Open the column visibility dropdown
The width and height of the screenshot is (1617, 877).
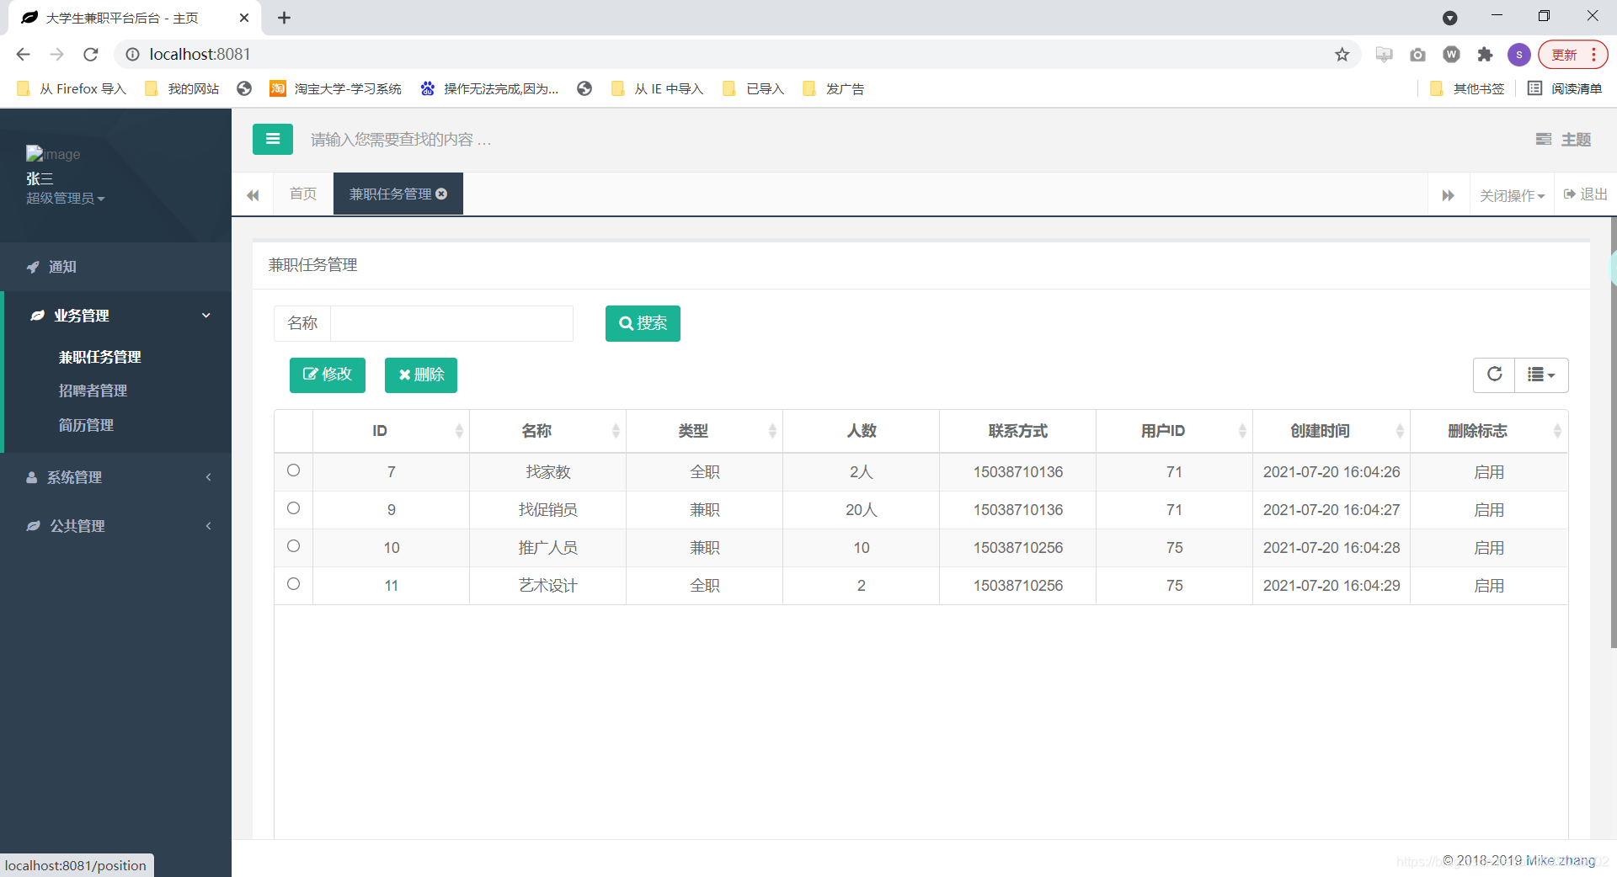(x=1541, y=375)
